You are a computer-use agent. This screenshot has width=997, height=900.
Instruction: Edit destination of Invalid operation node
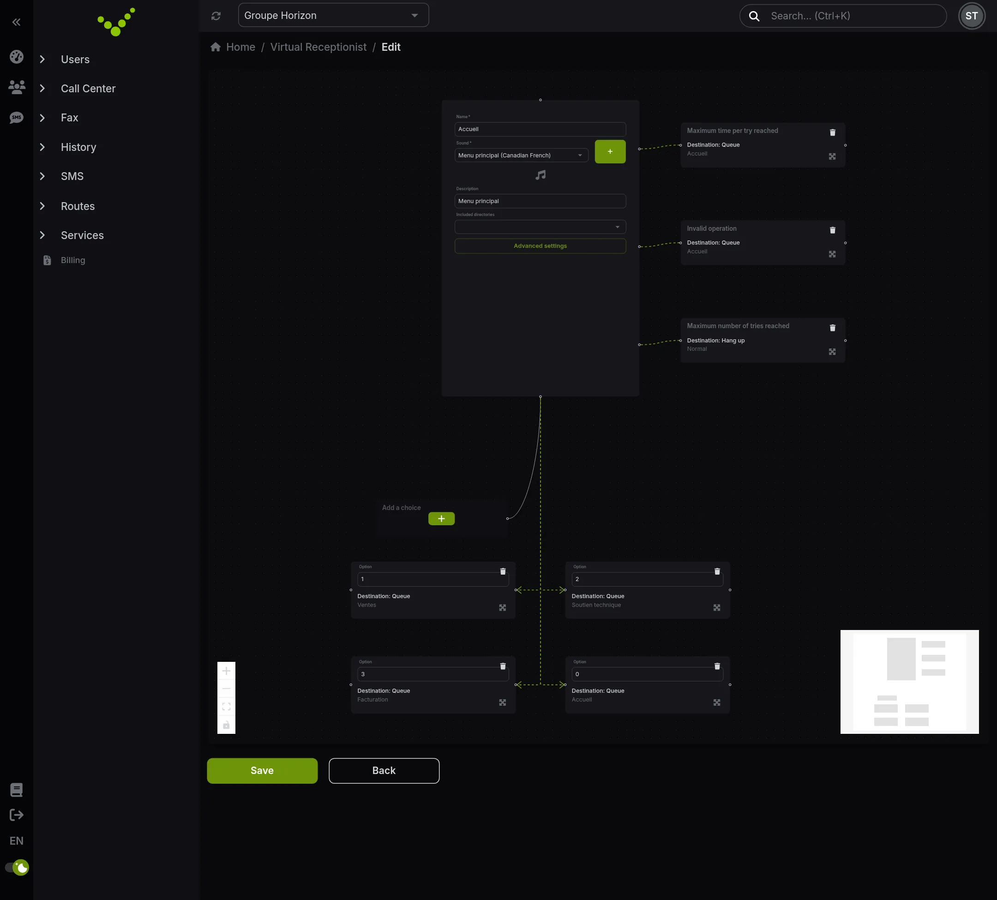(x=832, y=254)
